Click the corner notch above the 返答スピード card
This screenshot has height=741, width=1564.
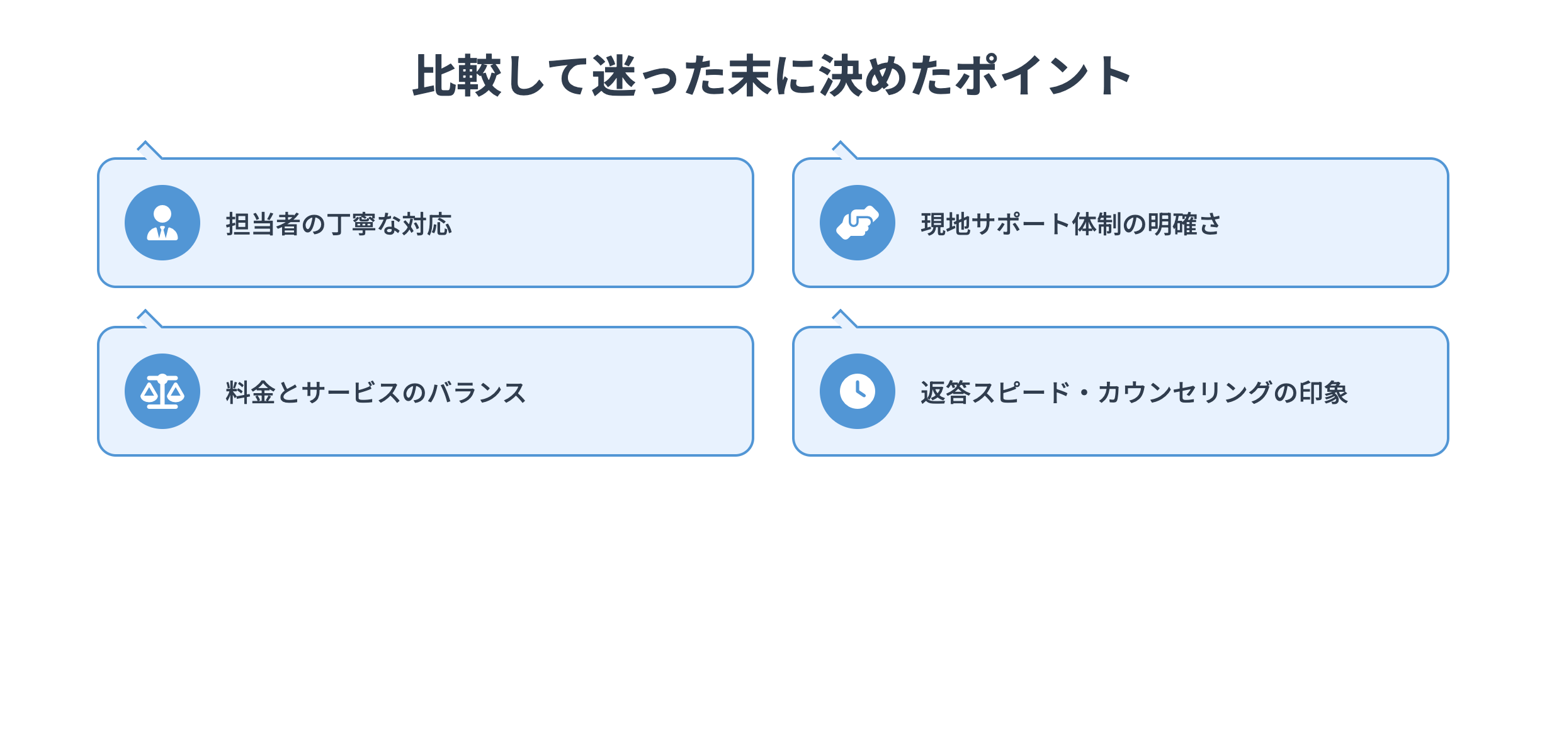point(844,319)
